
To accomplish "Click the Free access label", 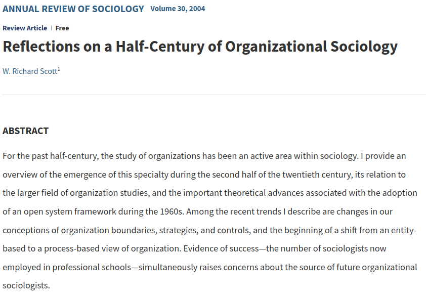I will [x=62, y=28].
